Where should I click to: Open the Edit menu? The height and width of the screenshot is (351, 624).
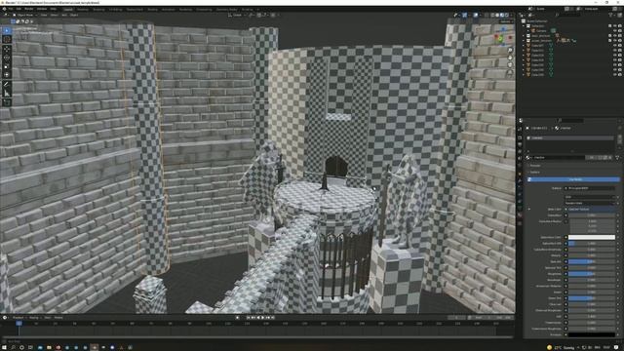(19, 9)
